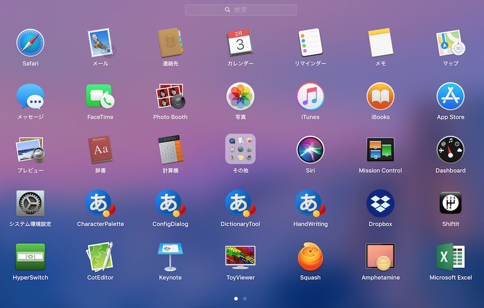Launch Microsoft Excel
Viewport: 484px width, 308px height.
(x=450, y=257)
